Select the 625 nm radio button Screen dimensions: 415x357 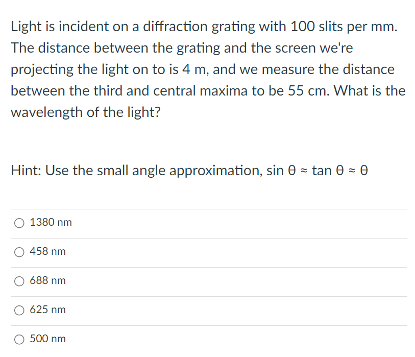19,310
